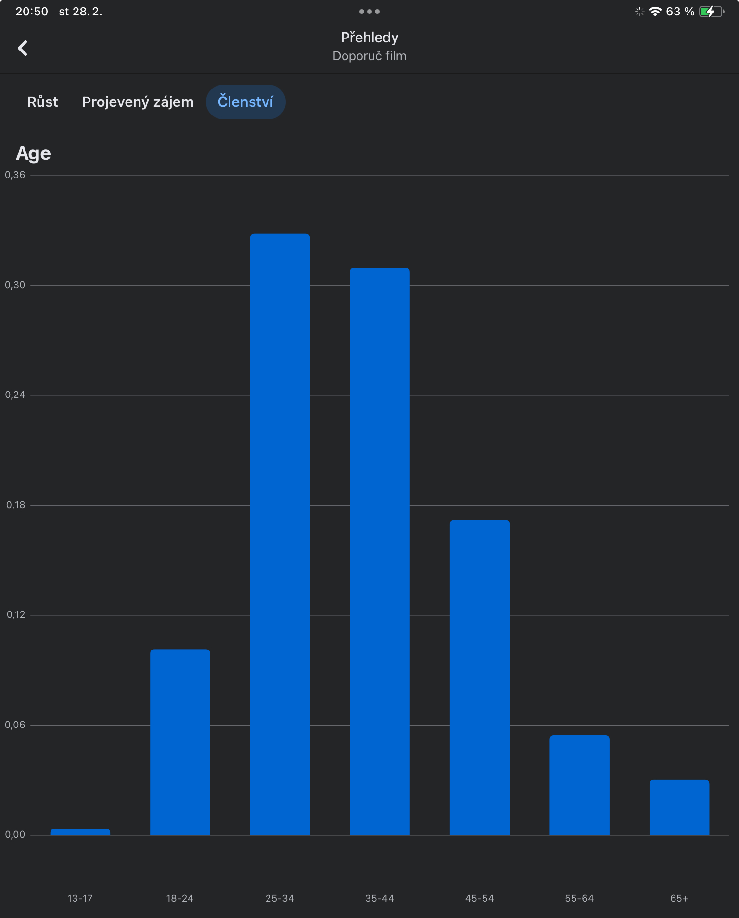Viewport: 739px width, 918px height.
Task: Tap the 0,12 y-axis value
Action: (15, 615)
